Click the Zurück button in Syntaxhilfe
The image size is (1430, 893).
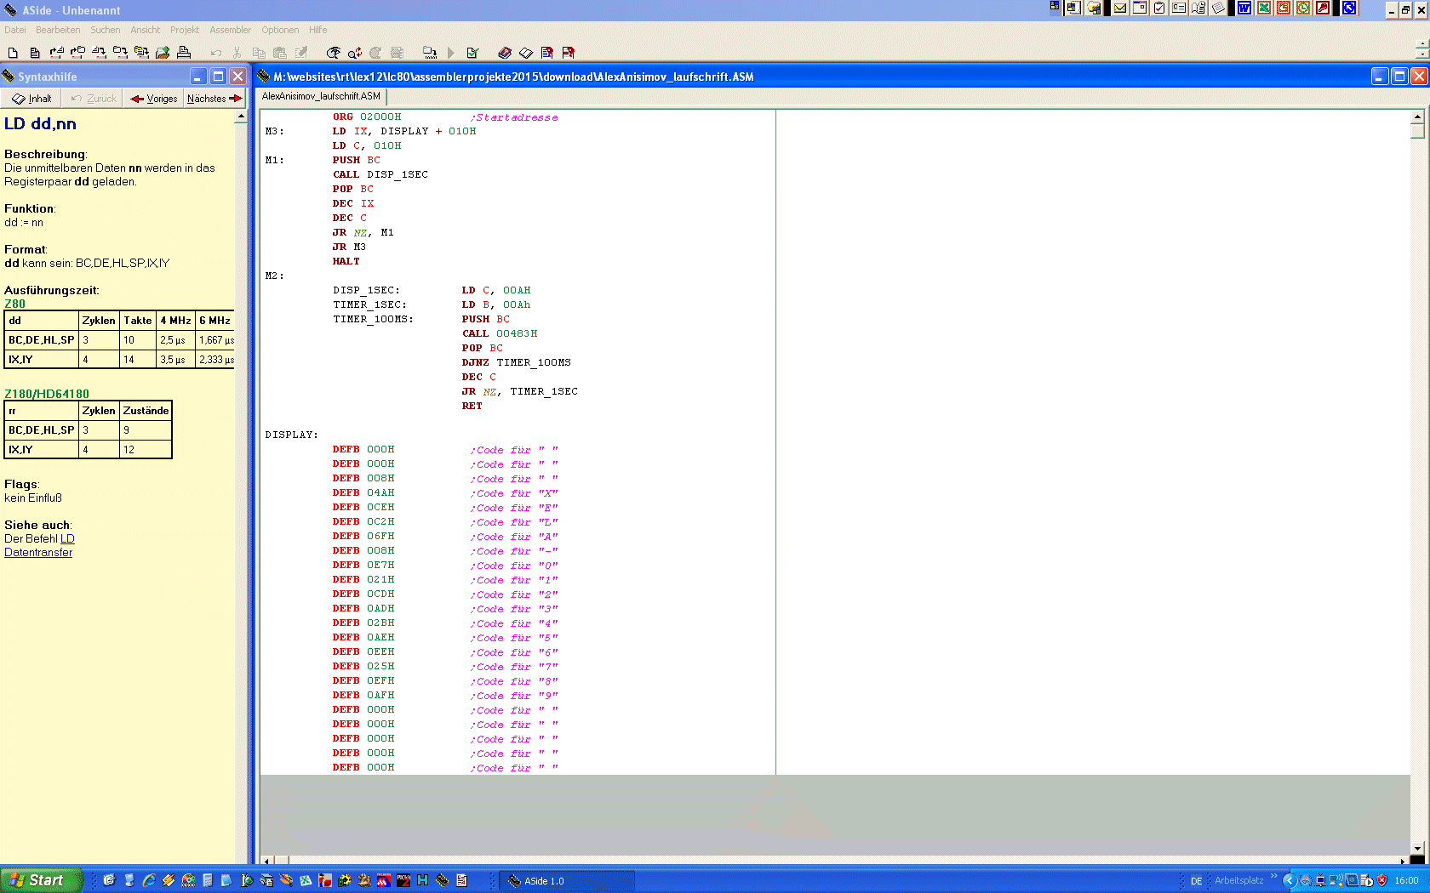(94, 99)
